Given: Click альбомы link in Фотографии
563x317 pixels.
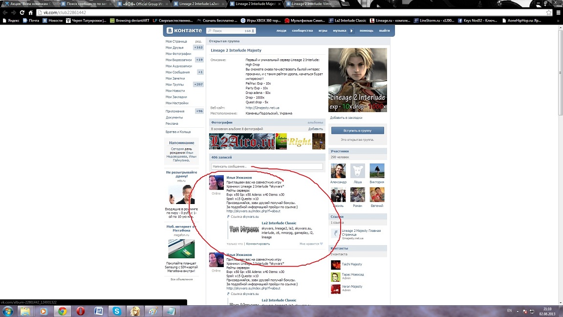Looking at the screenshot, I should [315, 122].
